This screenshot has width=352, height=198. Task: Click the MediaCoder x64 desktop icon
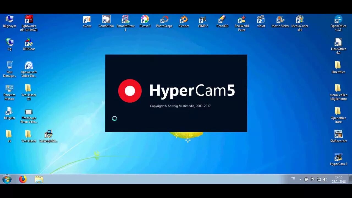tap(300, 23)
